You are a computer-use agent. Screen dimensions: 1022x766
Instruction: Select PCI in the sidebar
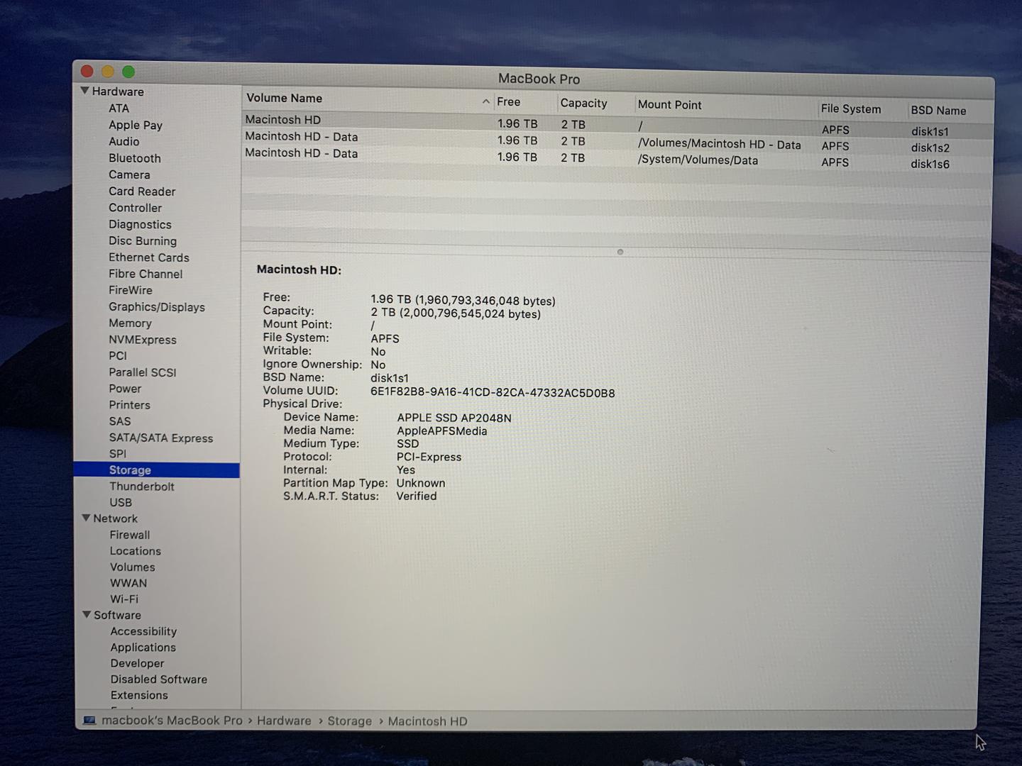[118, 355]
